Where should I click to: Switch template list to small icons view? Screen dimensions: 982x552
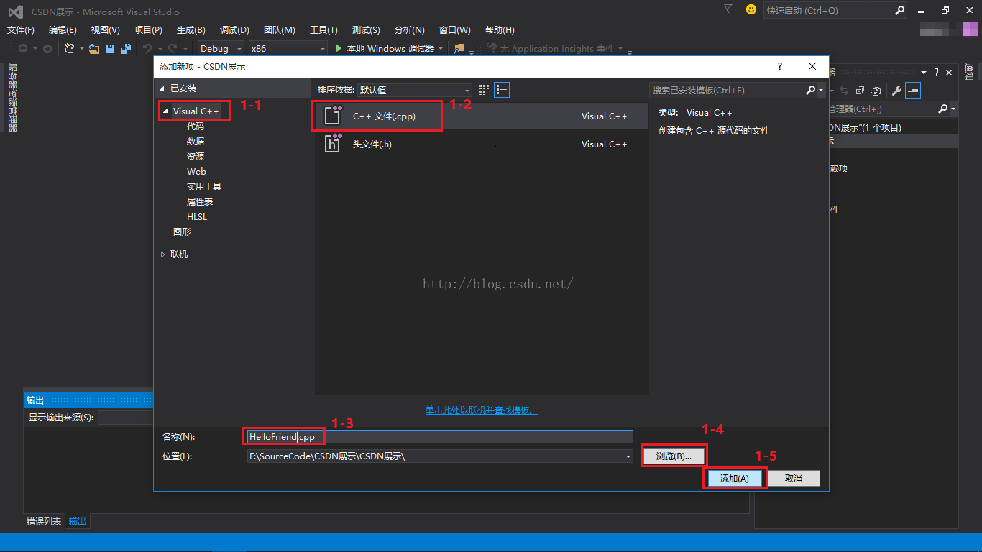[484, 90]
